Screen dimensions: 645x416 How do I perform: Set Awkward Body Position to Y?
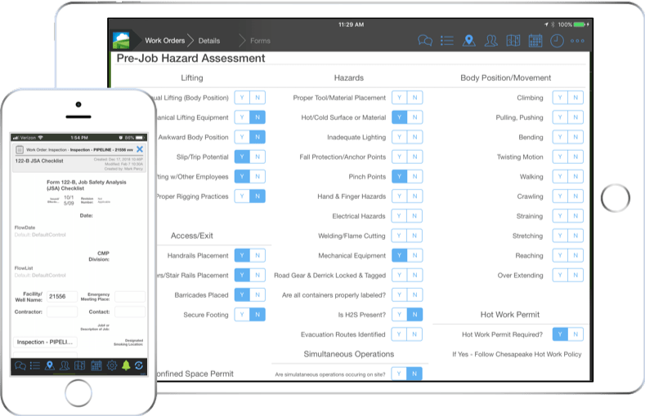(242, 137)
